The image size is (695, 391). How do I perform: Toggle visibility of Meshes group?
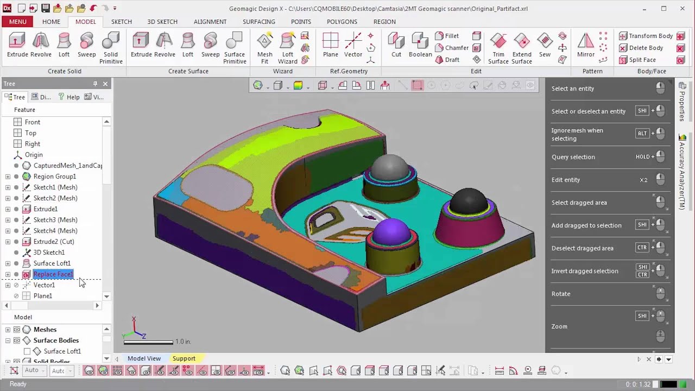[x=17, y=330]
